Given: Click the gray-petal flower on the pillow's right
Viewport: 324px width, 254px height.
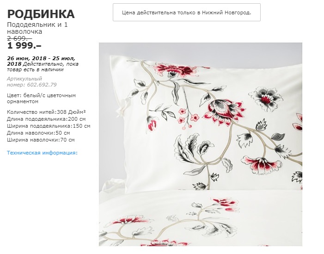Looking at the screenshot, I should (265, 98).
